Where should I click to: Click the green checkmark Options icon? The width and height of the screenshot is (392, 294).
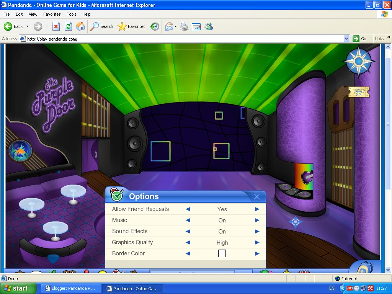[117, 195]
